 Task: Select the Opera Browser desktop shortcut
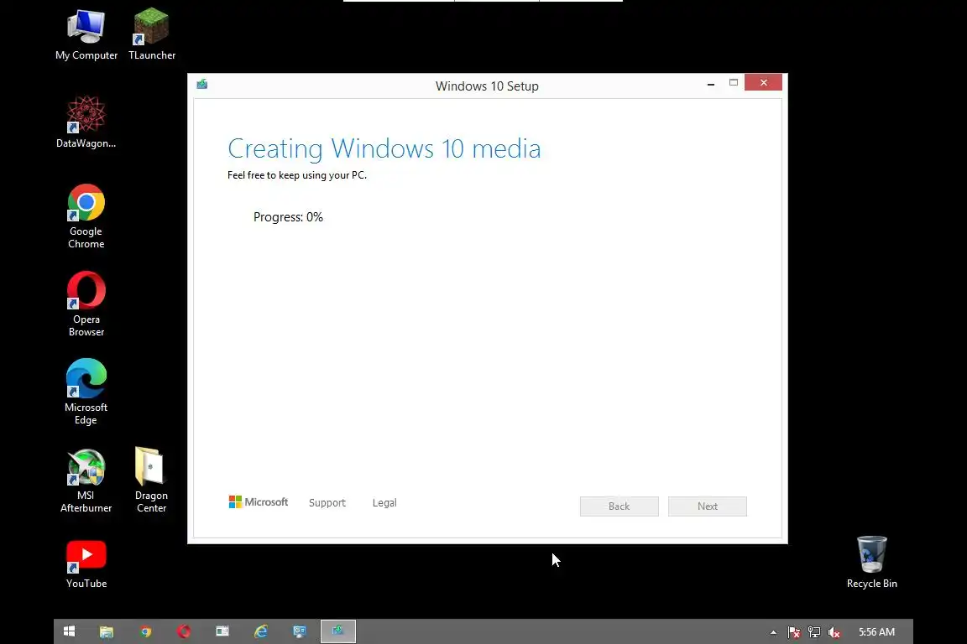[x=86, y=304]
